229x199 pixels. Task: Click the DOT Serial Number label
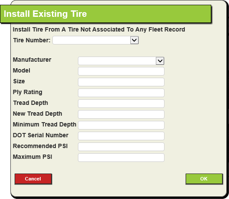tap(41, 135)
